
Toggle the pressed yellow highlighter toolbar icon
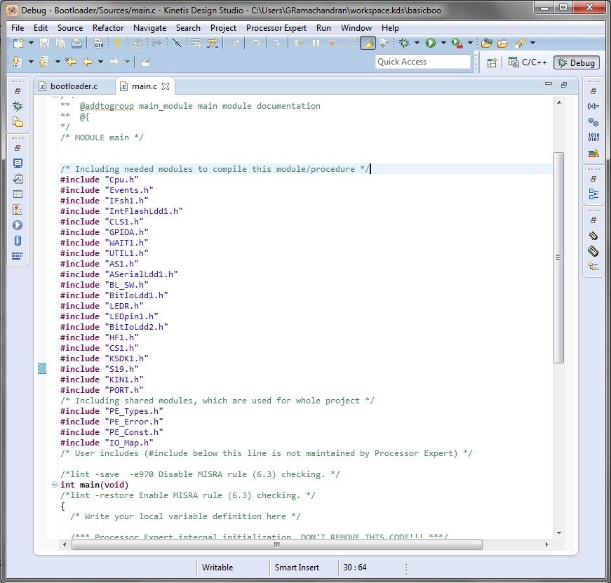point(368,43)
